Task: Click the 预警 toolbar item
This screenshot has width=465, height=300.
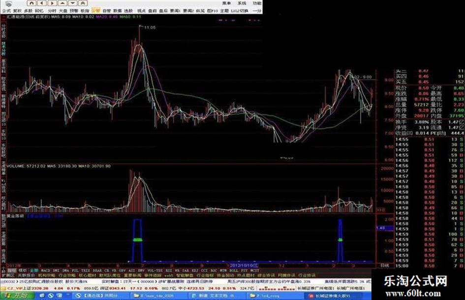Action: pos(74,11)
